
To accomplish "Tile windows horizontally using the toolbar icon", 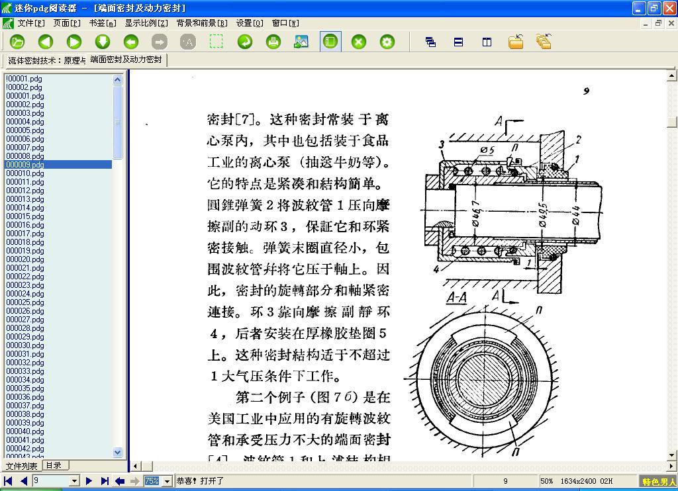I will 458,42.
